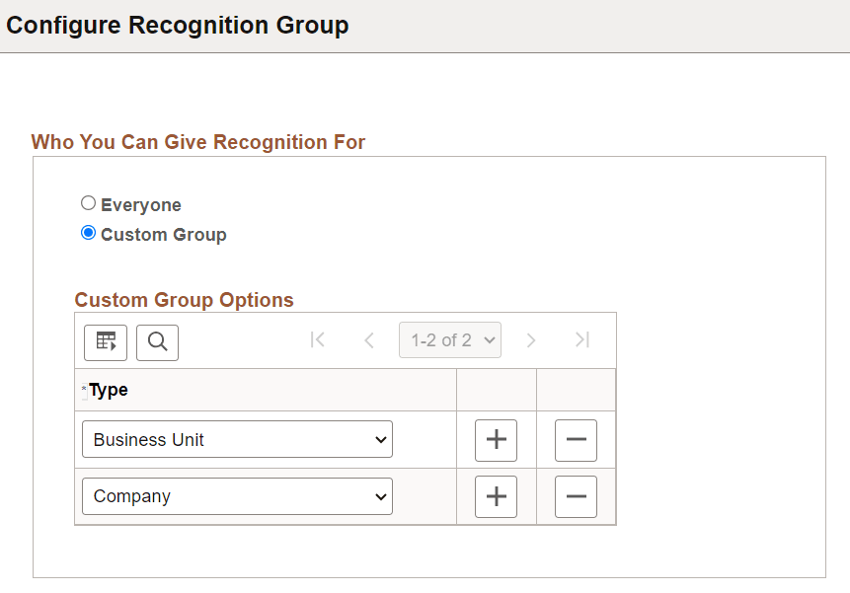Add a new row below Company

tap(496, 496)
